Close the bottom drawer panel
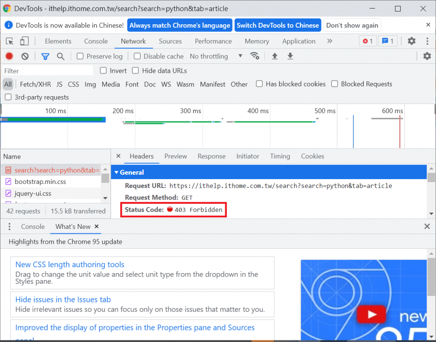Image resolution: width=436 pixels, height=342 pixels. coord(427,226)
